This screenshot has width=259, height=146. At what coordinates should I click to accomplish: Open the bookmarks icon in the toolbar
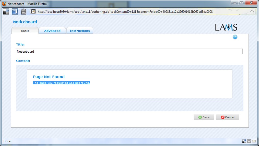pos(15,11)
